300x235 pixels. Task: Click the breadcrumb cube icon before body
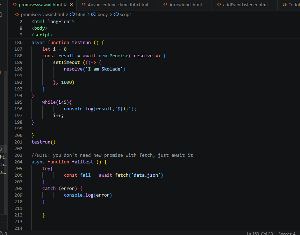point(94,15)
